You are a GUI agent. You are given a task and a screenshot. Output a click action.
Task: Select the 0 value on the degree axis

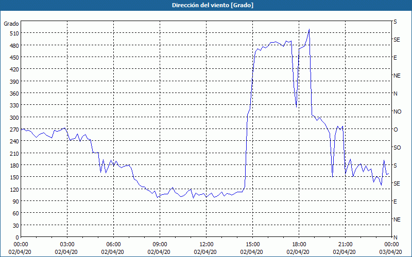point(18,237)
